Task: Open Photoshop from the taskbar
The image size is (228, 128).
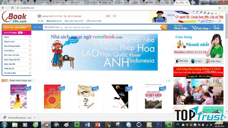Action: [x=159, y=125]
